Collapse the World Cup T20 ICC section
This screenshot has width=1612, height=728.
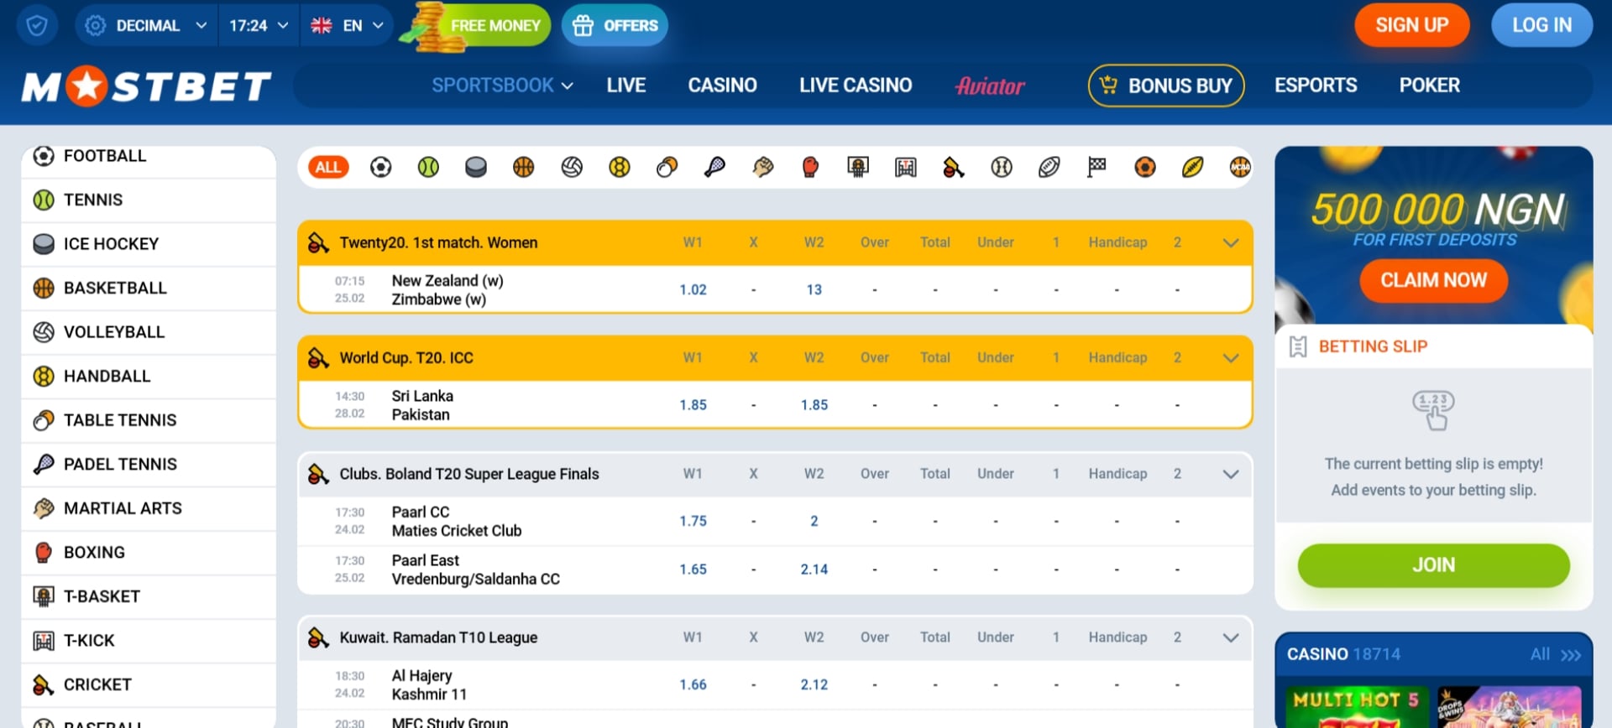[1231, 358]
